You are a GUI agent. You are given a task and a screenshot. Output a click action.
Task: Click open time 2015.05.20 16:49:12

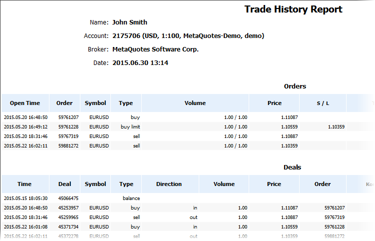(x=25, y=127)
